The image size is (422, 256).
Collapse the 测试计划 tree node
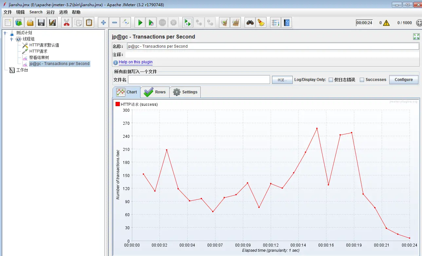[x=5, y=33]
